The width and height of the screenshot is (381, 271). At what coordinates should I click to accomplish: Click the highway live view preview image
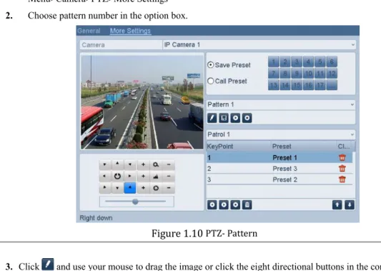click(142, 102)
